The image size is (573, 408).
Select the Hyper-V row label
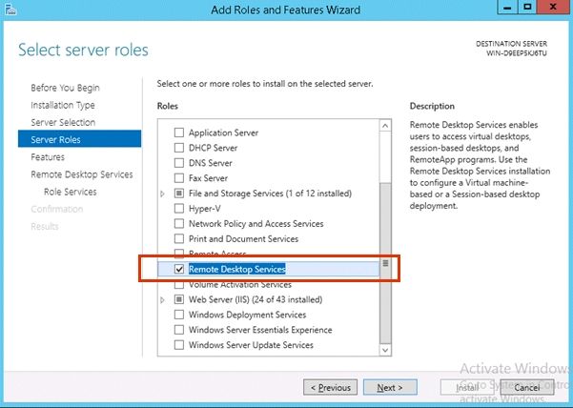click(205, 209)
